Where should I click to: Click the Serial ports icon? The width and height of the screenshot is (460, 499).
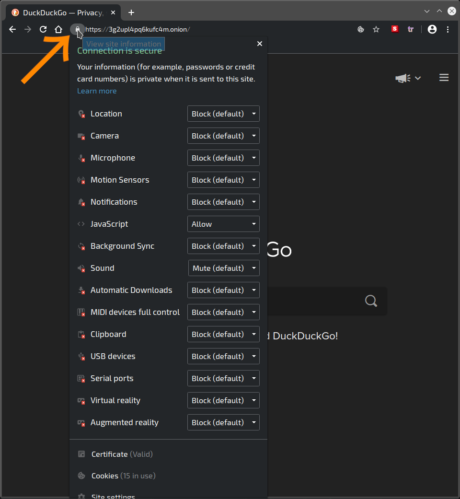click(x=81, y=378)
